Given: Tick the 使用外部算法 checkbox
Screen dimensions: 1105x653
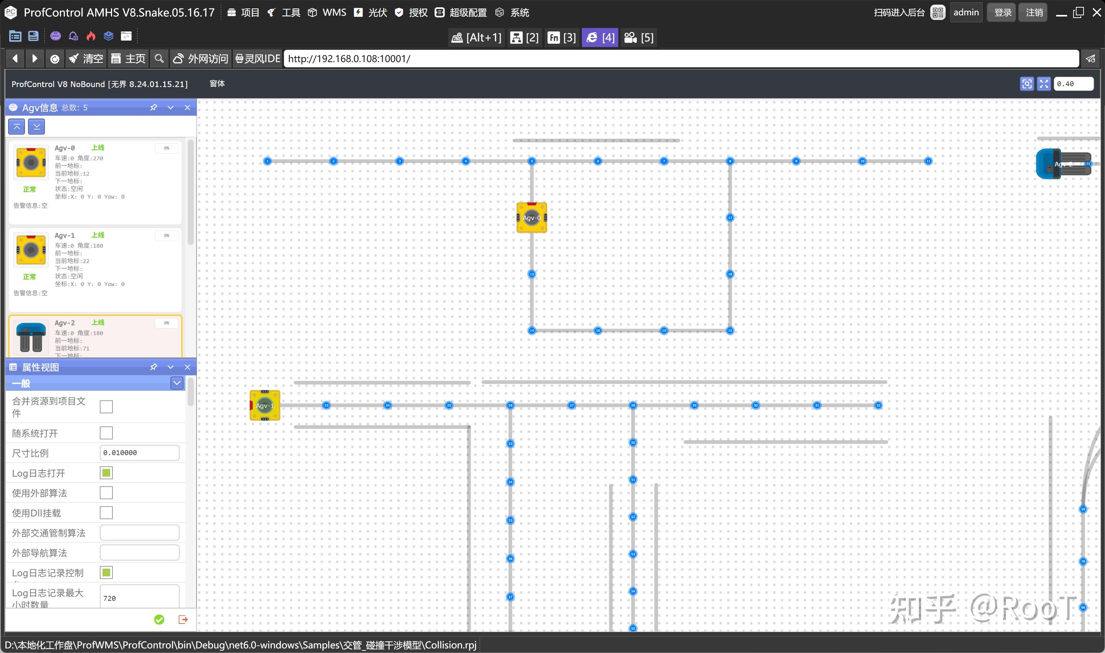Looking at the screenshot, I should click(x=106, y=493).
